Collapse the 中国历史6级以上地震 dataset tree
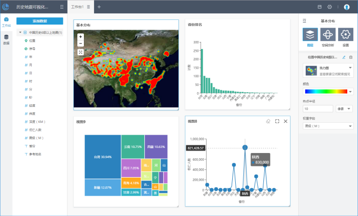Viewport: 358px width, 216px height. point(20,33)
